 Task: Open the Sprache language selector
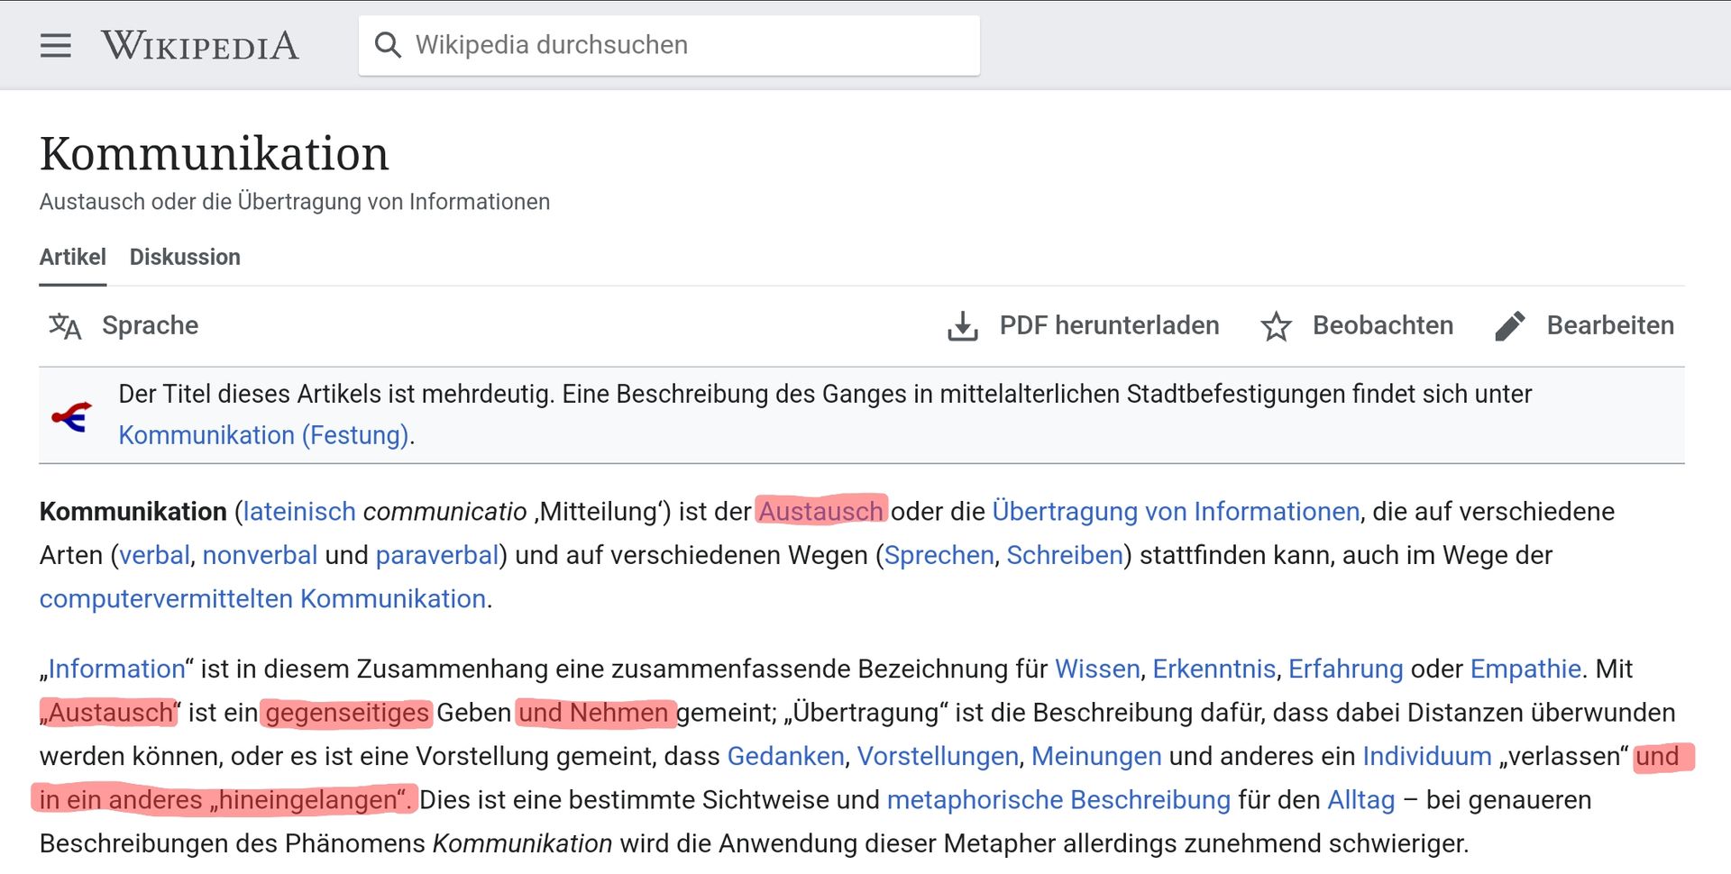[150, 326]
